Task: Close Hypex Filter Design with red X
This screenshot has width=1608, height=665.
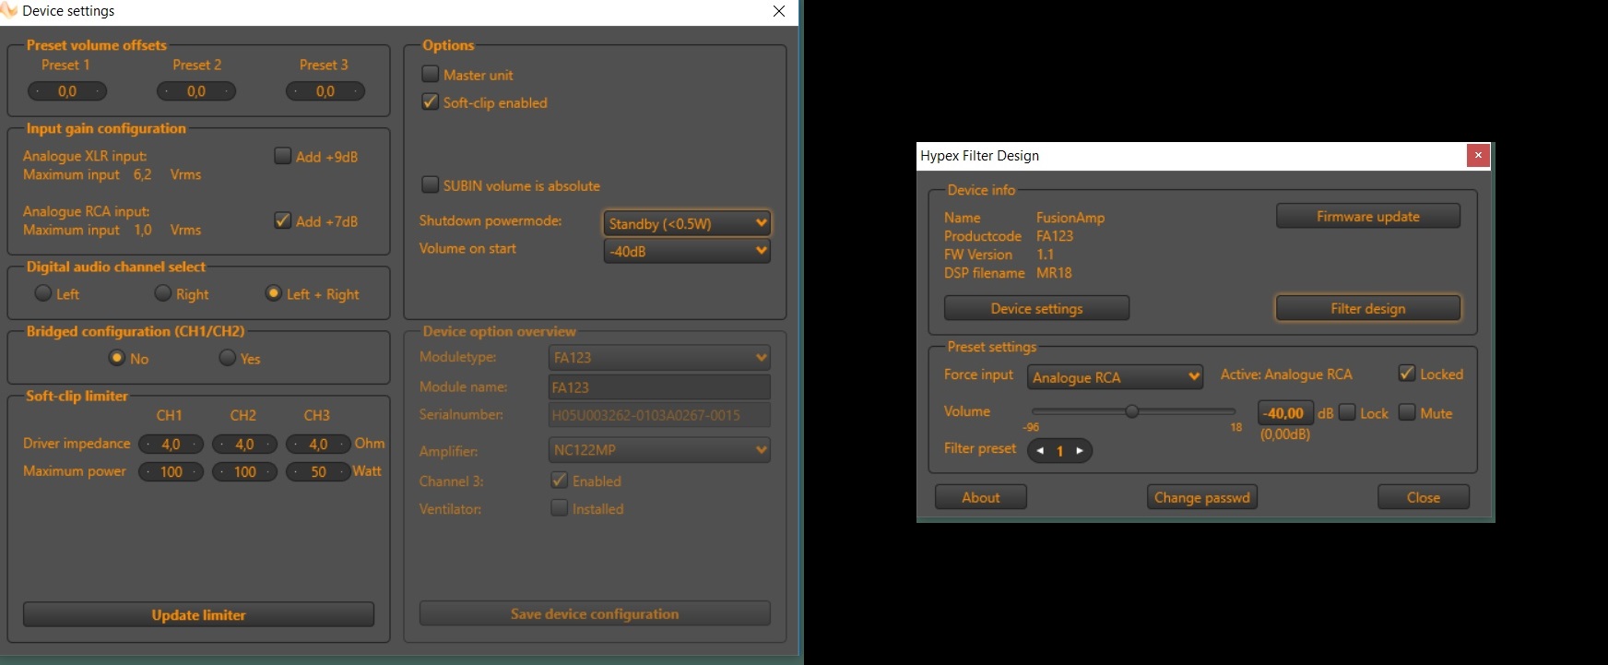Action: point(1478,155)
